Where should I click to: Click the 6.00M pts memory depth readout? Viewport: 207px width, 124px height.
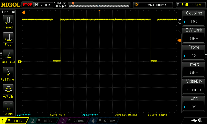pyautogui.click(x=60, y=6)
